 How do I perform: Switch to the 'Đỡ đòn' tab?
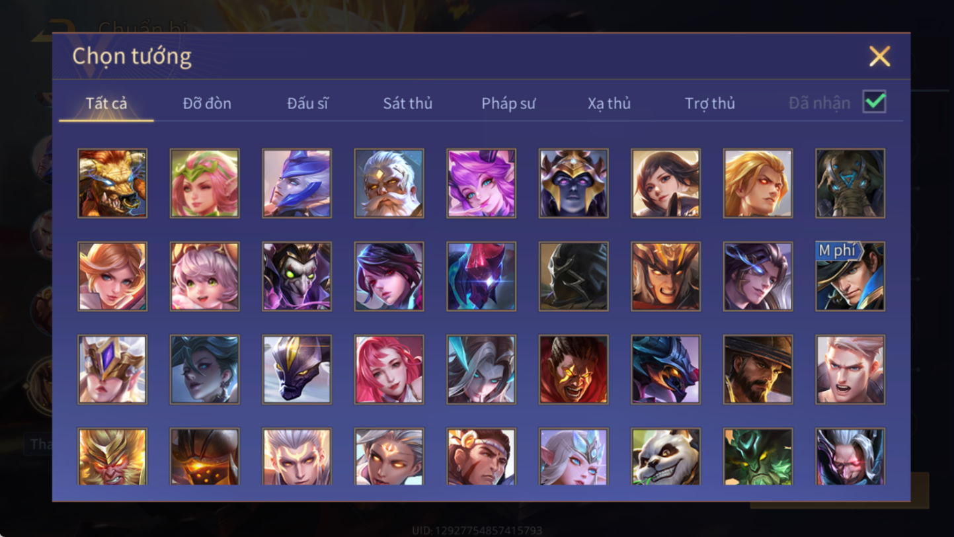207,103
